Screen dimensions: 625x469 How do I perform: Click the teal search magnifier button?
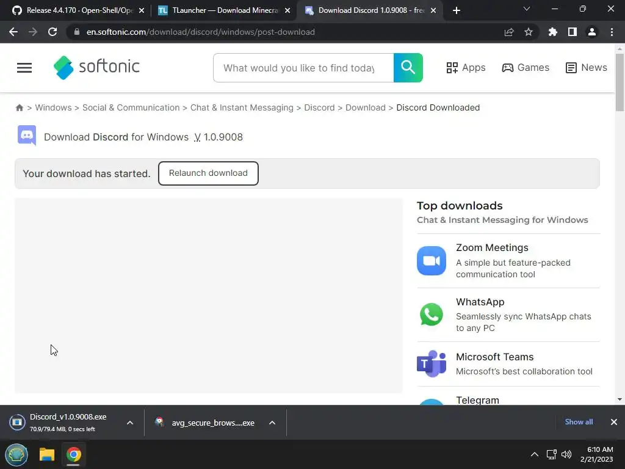tap(408, 68)
